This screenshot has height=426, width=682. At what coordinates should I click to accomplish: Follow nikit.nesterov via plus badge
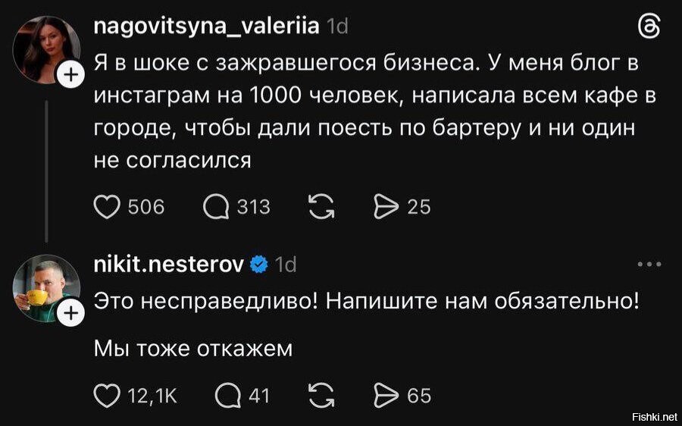point(70,312)
